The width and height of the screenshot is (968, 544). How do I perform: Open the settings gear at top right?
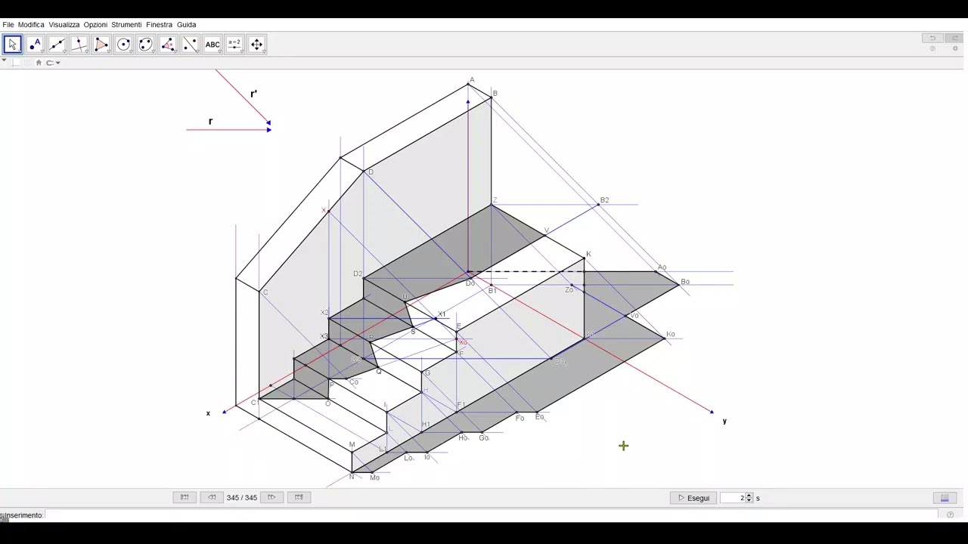click(955, 49)
